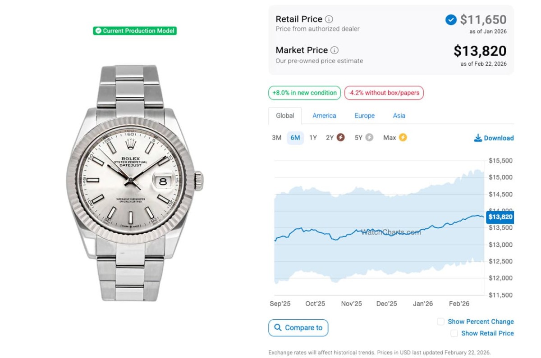This screenshot has width=541, height=358.
Task: Click the Retail Price info icon
Action: click(329, 19)
